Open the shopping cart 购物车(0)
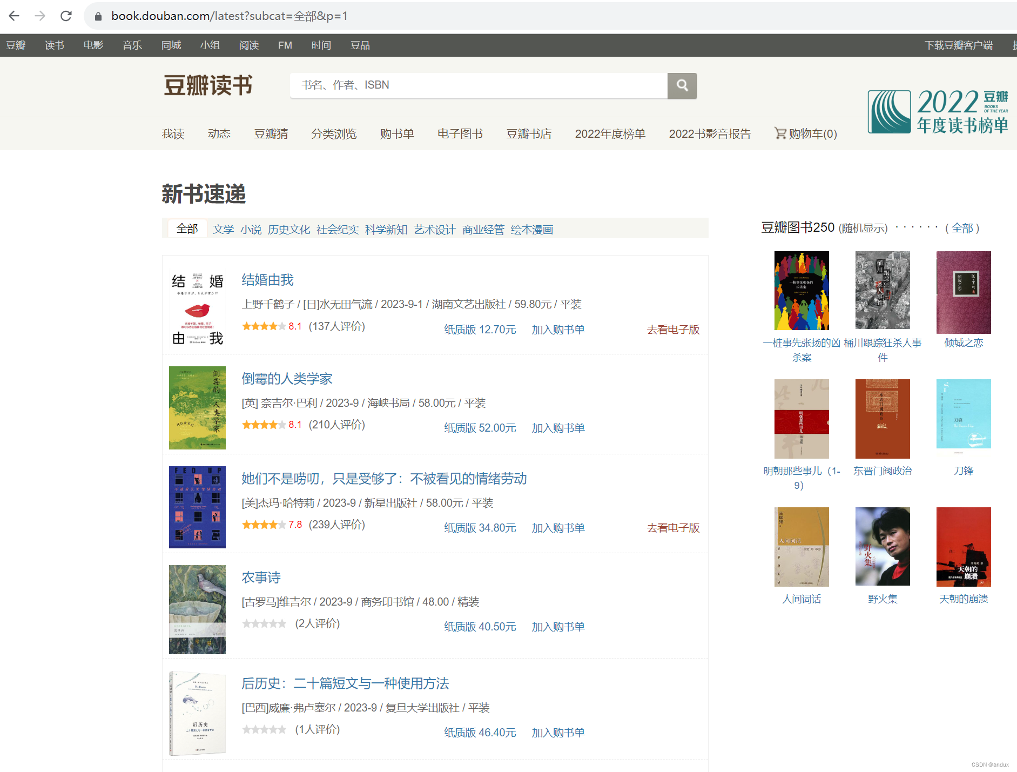This screenshot has width=1017, height=772. pyautogui.click(x=805, y=133)
